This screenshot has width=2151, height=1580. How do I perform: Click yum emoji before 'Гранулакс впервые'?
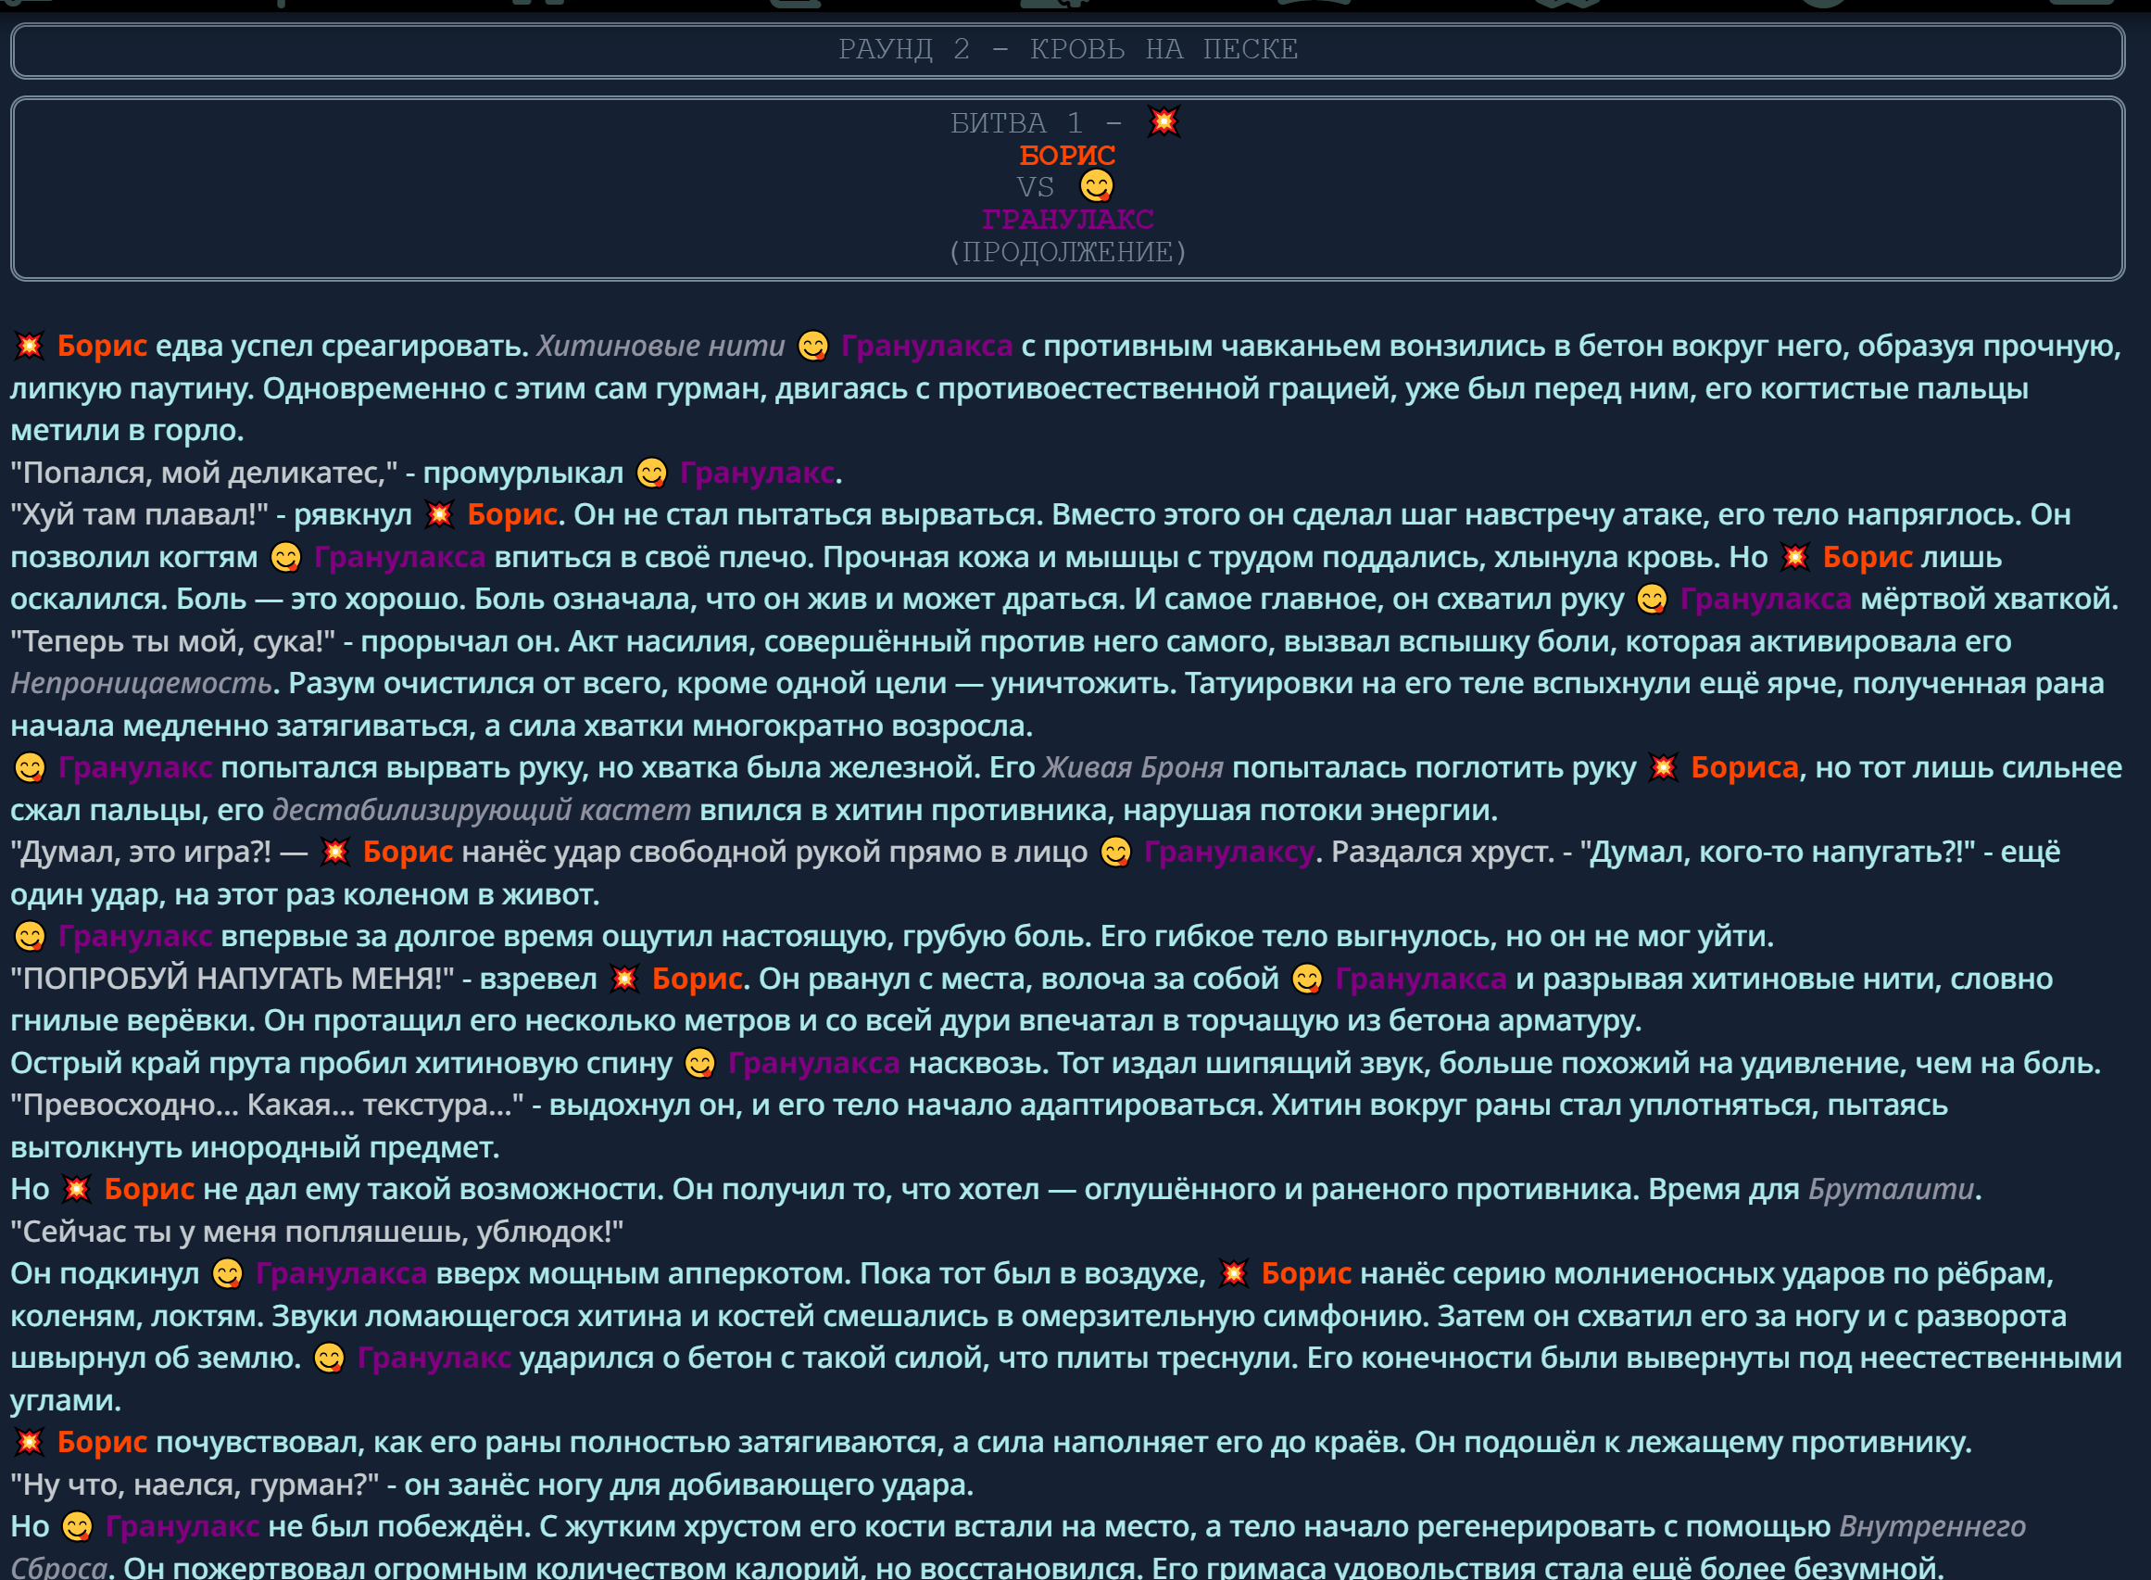[30, 936]
